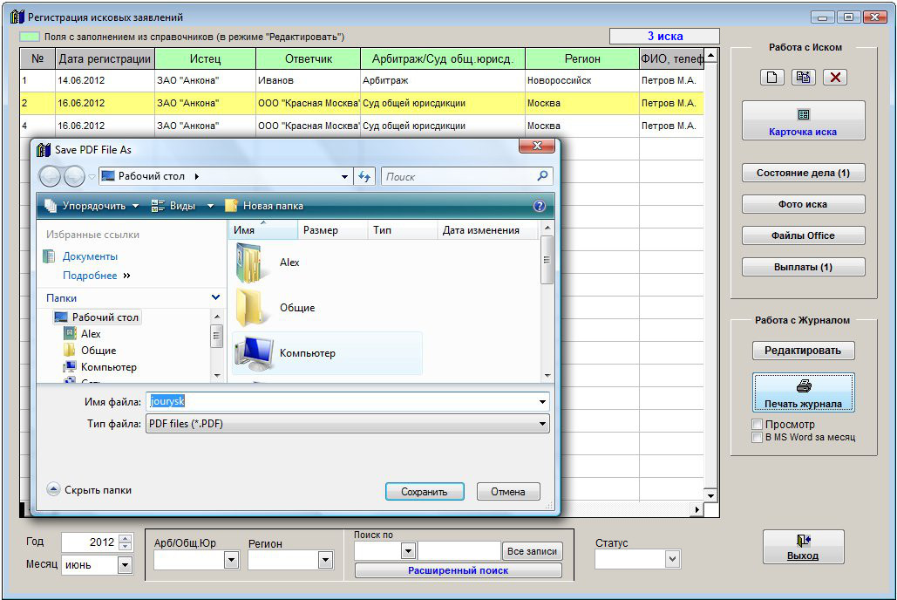Enable the Просмотр checkbox
Image resolution: width=897 pixels, height=600 pixels.
click(757, 425)
